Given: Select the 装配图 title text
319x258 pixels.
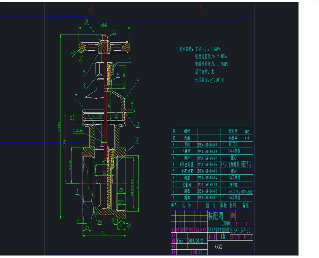Looking at the screenshot, I should 215,215.
